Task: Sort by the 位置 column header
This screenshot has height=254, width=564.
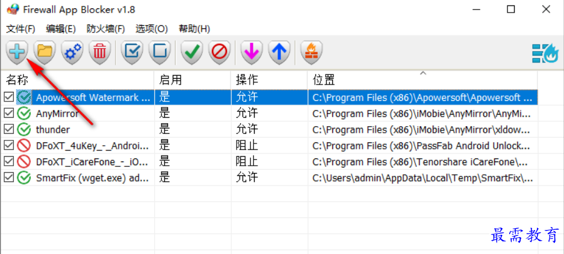Action: [x=423, y=80]
